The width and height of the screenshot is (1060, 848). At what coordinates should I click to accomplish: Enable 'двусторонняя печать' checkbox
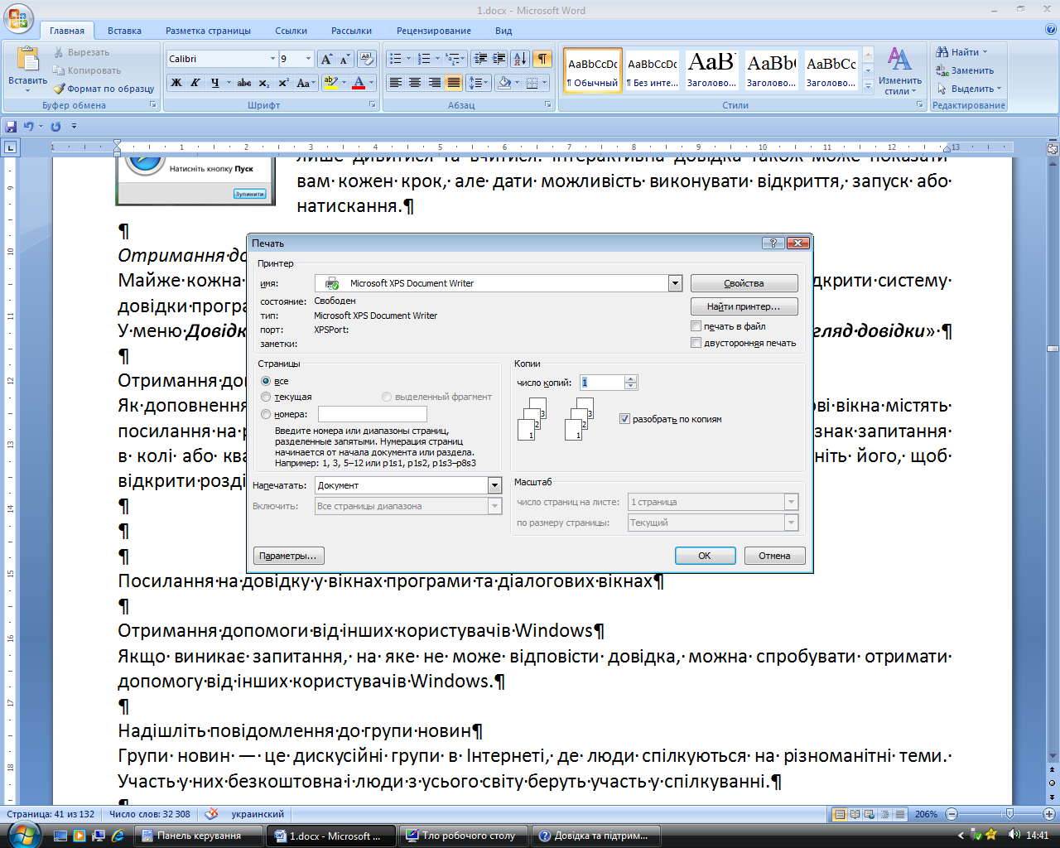(x=696, y=343)
